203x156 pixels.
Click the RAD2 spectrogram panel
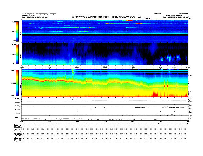105,31
